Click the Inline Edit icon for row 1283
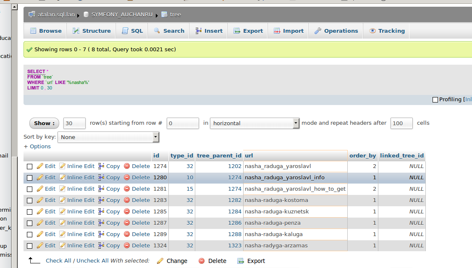This screenshot has width=472, height=268. (x=62, y=200)
